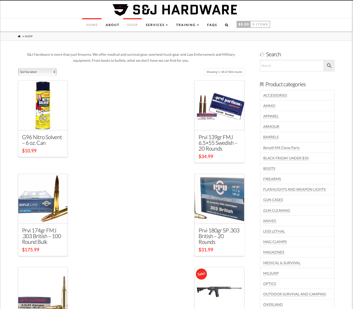Click the S&J Hardware logo
353x309 pixels.
click(x=175, y=10)
